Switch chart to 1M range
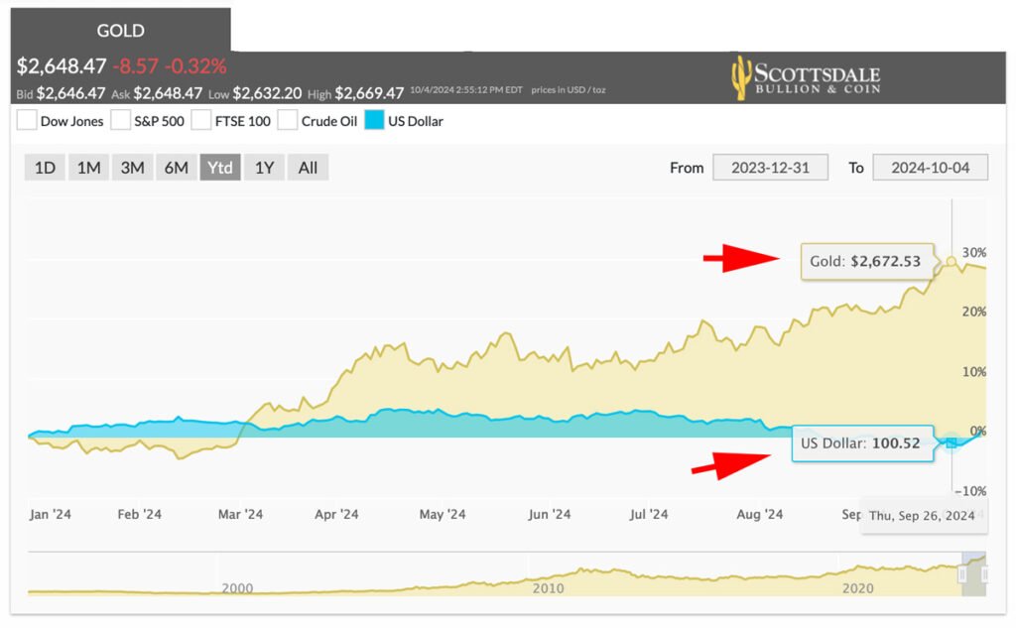Screen dimensions: 1016x628 click(x=88, y=168)
